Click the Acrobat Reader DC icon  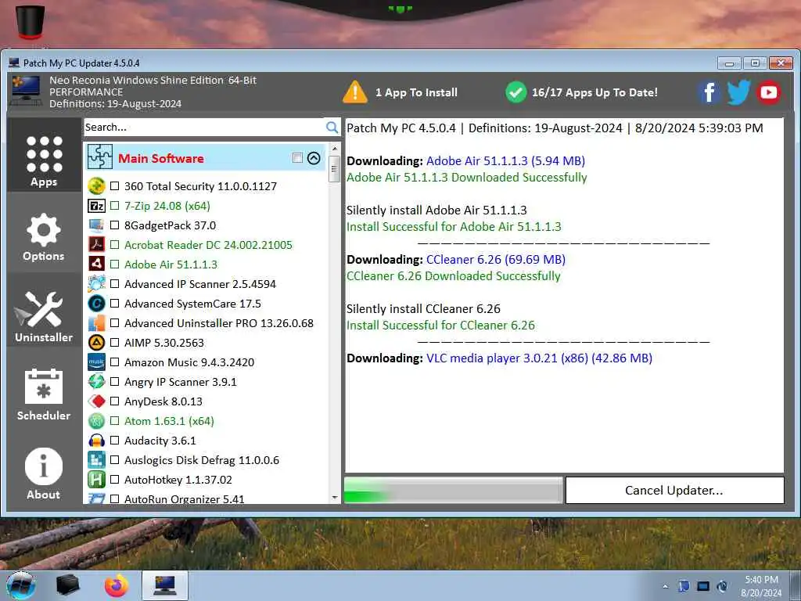(96, 245)
